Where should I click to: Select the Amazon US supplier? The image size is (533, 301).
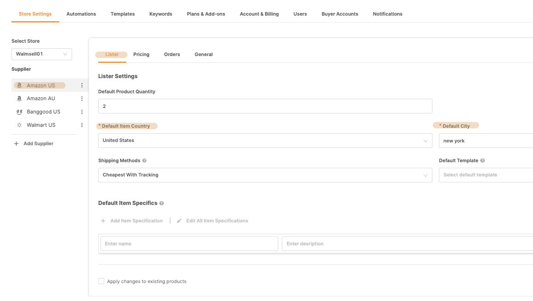tap(41, 85)
